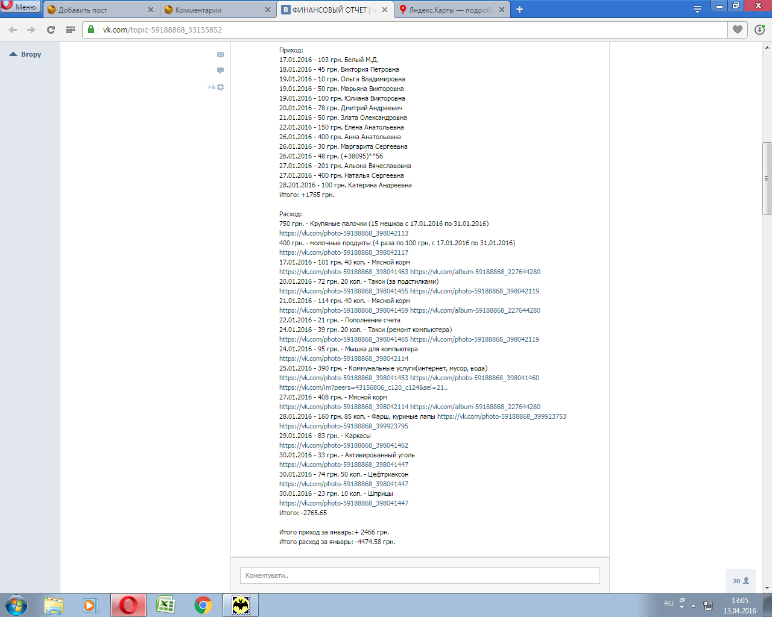Open photo link ending 398041453
Viewport: 772px width, 617px height.
(344, 378)
